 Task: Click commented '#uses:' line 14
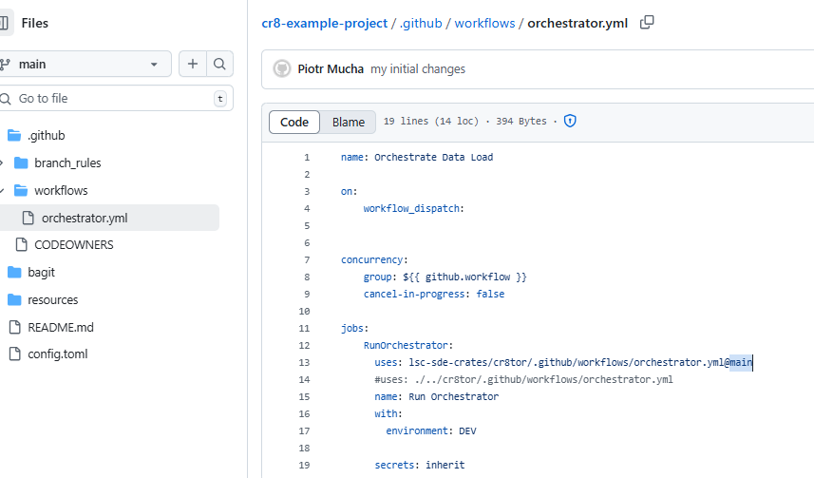[x=523, y=380]
